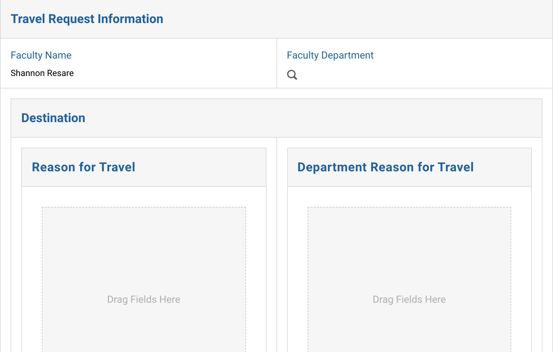Select the Drag Fields Here placeholder text
The image size is (553, 352).
pyautogui.click(x=144, y=299)
